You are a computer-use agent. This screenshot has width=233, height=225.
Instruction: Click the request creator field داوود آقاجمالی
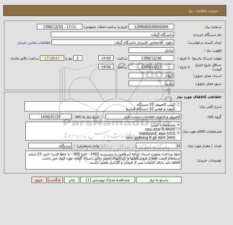(113, 42)
